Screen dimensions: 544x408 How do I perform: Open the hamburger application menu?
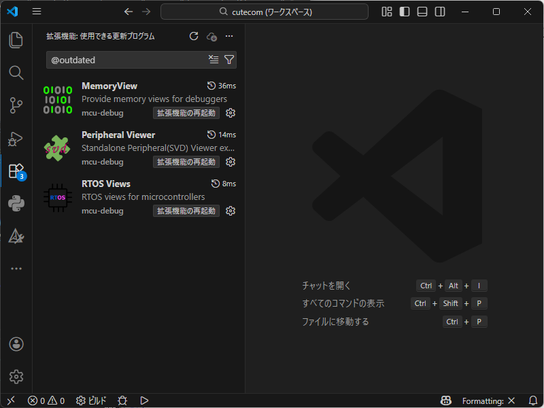pos(37,12)
